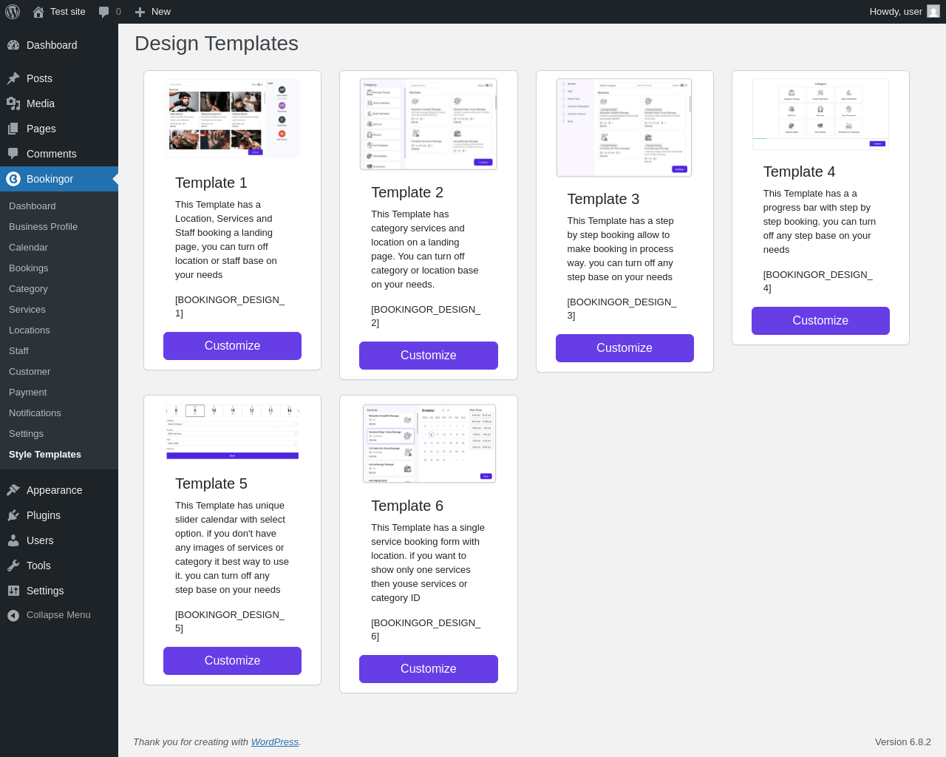Viewport: 946px width, 757px height.
Task: Select the [BOOKINGOR_DESIGN_4] shortcode text
Action: click(x=818, y=282)
